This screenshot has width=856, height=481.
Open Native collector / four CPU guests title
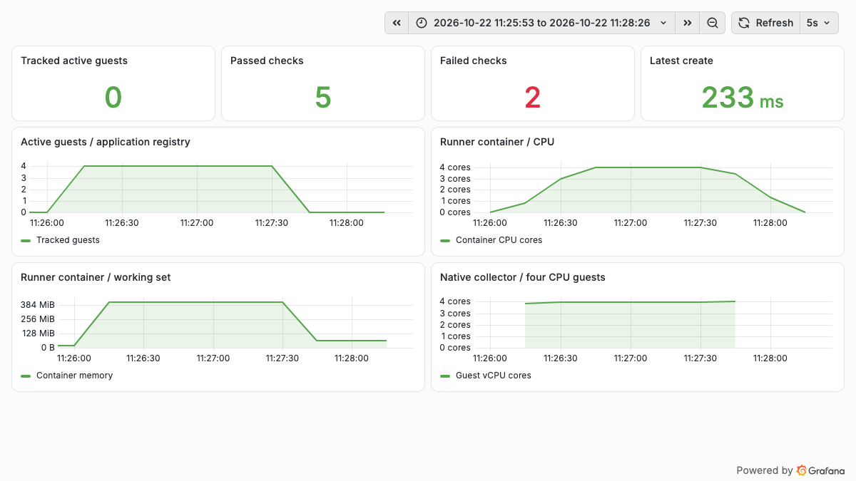(x=523, y=277)
